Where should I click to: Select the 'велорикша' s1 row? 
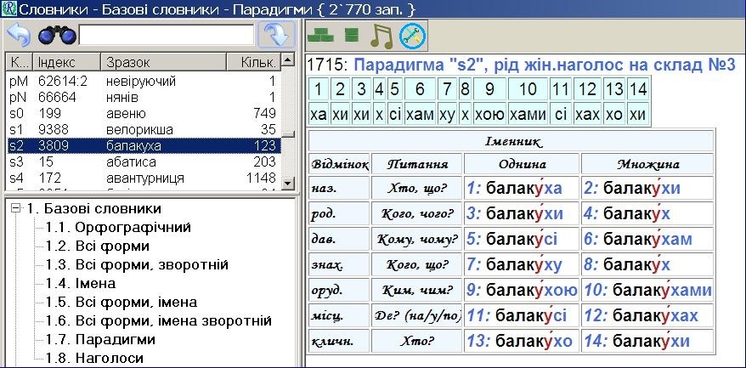[144, 129]
